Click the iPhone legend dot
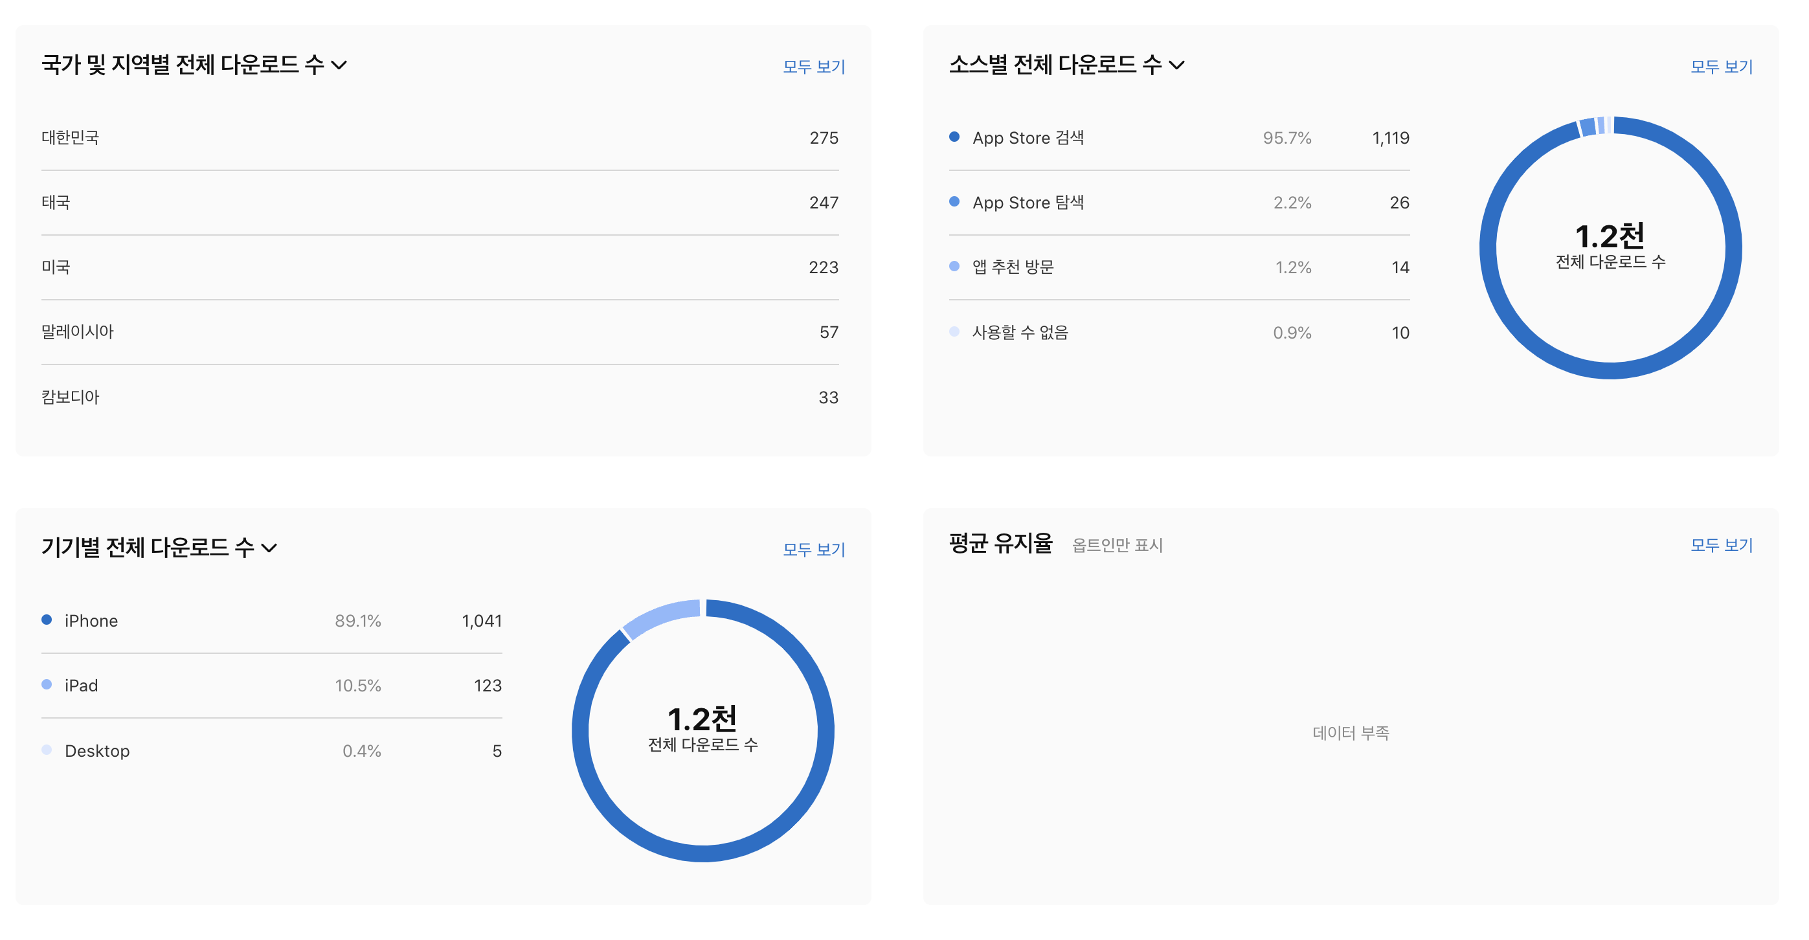The height and width of the screenshot is (940, 1809). [47, 620]
